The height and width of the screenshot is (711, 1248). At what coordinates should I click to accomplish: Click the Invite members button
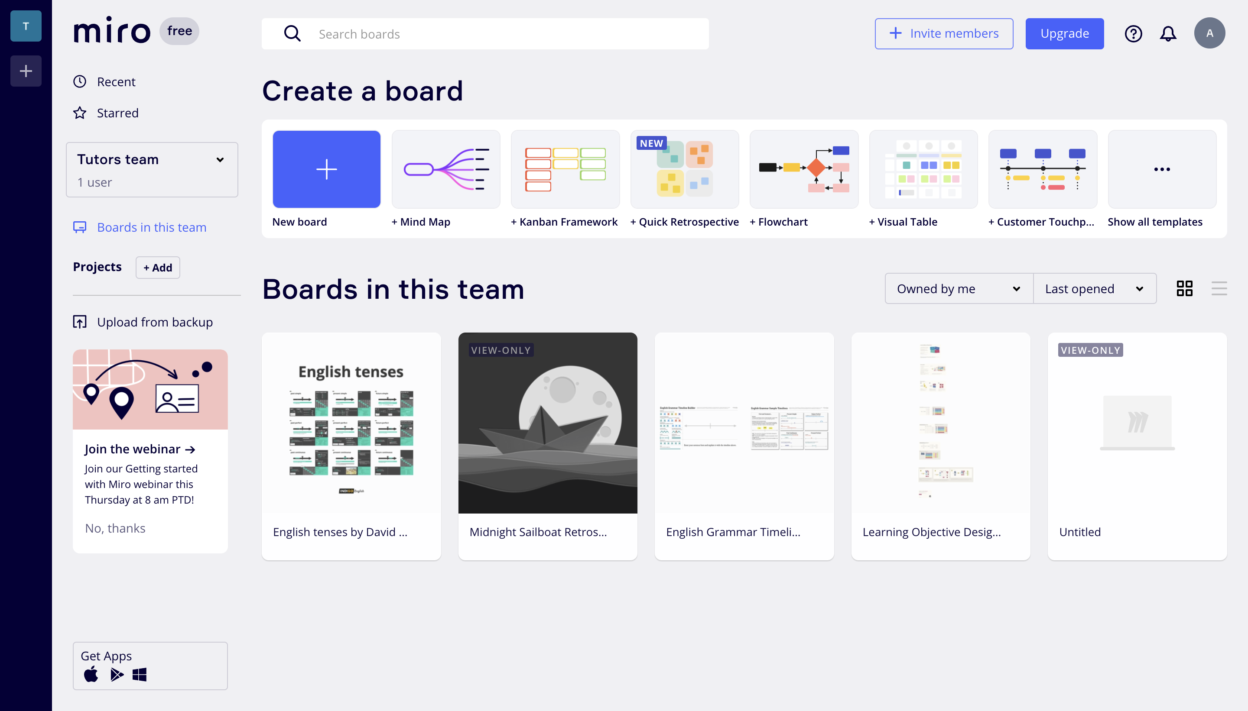point(943,33)
